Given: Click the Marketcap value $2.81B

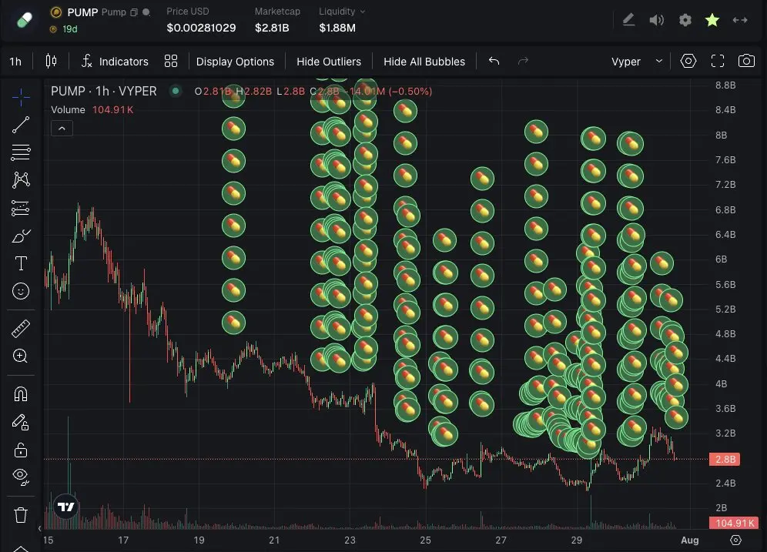Looking at the screenshot, I should click(x=272, y=28).
